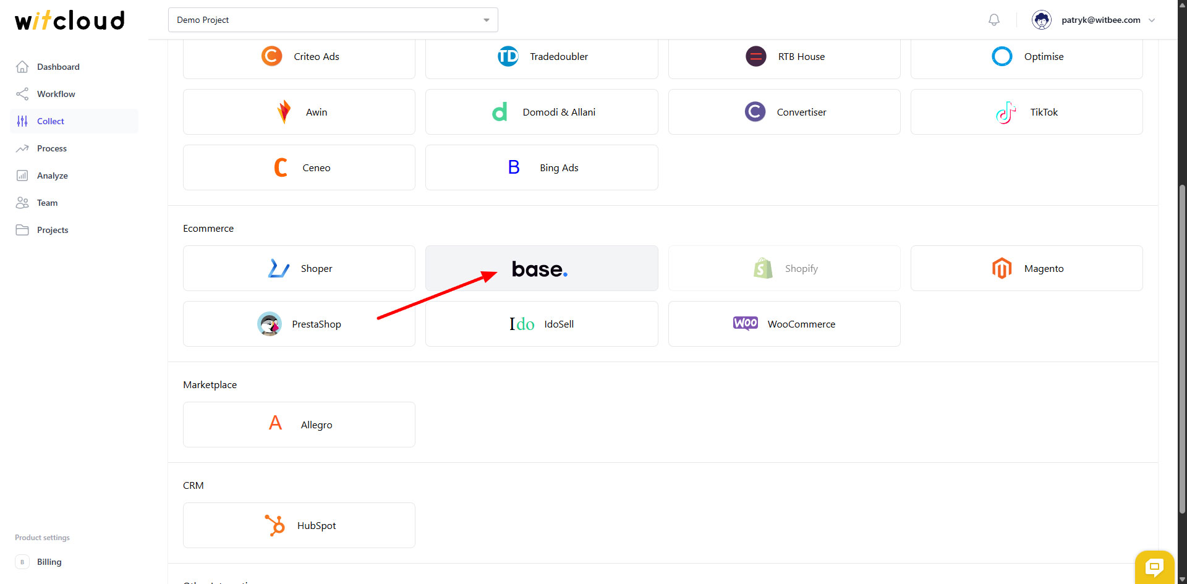The image size is (1187, 584).
Task: Click the RTB House logo
Action: coord(756,56)
